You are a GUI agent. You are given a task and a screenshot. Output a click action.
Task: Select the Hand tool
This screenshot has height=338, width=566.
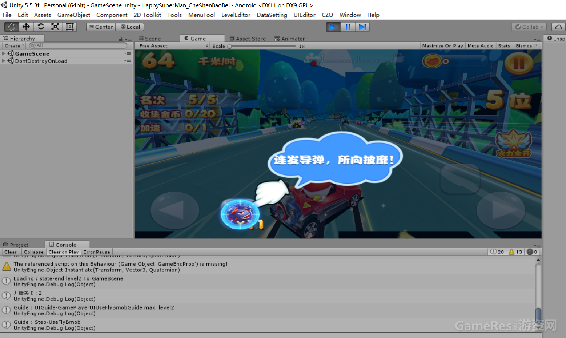[x=12, y=27]
